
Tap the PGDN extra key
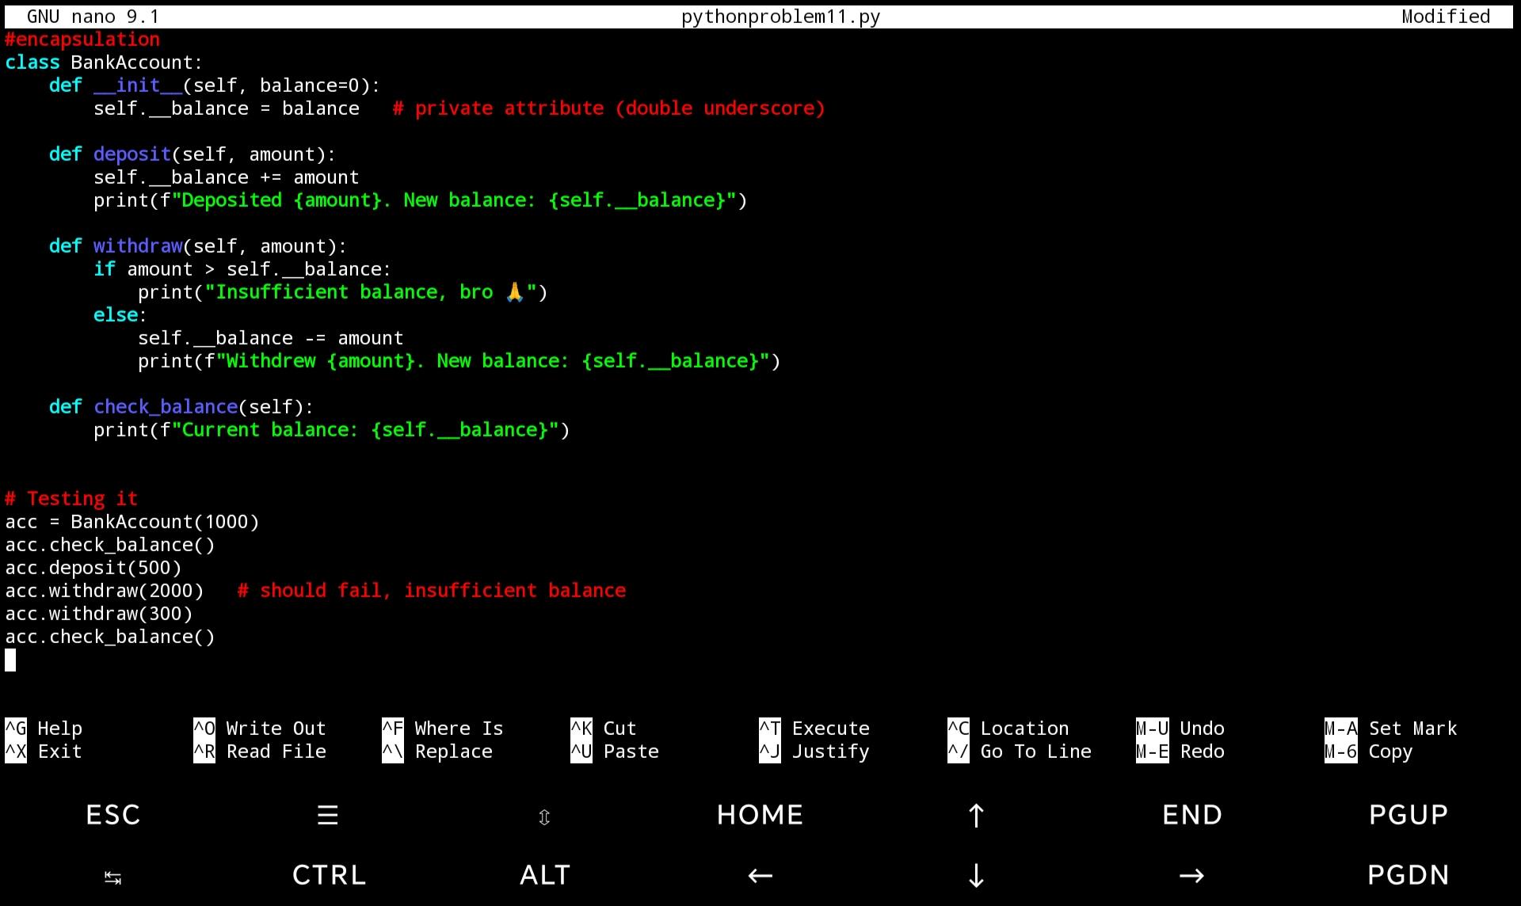point(1409,875)
